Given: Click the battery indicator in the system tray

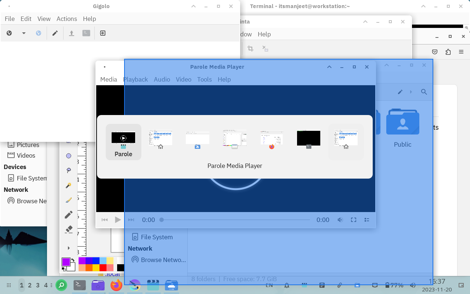Looking at the screenshot, I should [387, 285].
